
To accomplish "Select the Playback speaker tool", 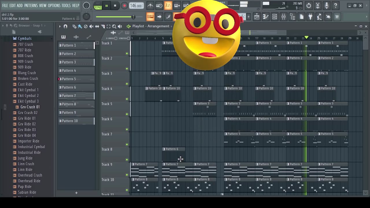I will pos(120,26).
